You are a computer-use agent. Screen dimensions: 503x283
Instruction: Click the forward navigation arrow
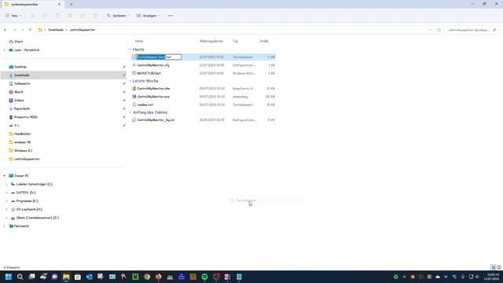(15, 30)
